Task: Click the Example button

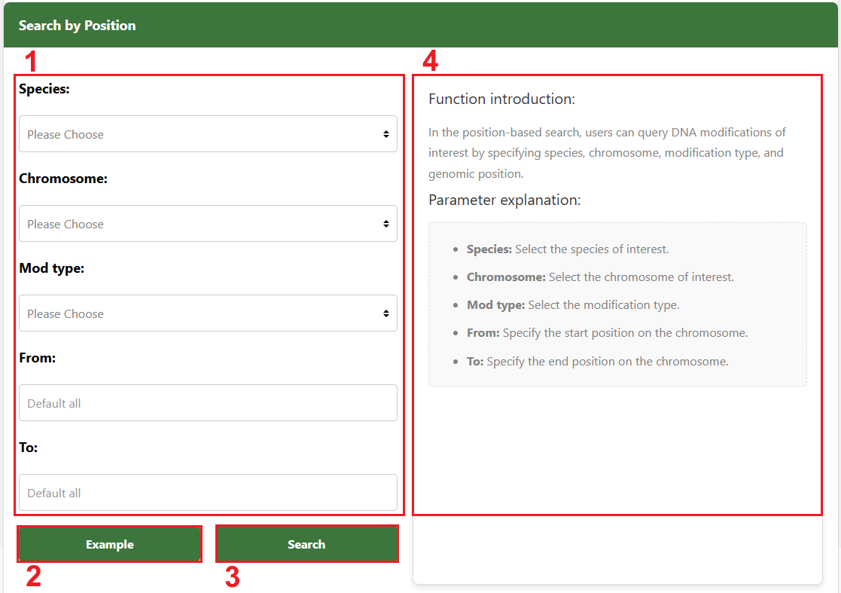Action: pyautogui.click(x=109, y=543)
